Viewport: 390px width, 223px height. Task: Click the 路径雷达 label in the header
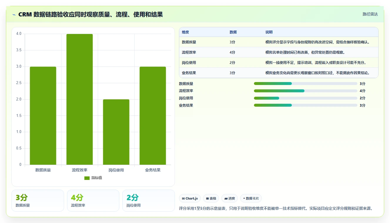coord(370,14)
